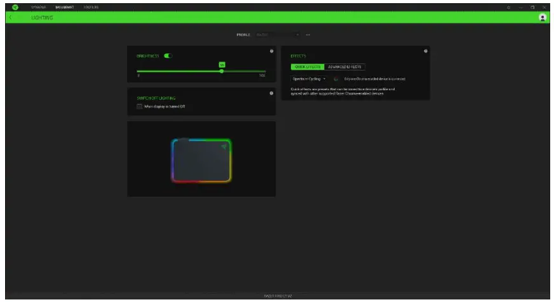Open the user account avatar
Viewport: 554px width, 302px height.
tap(543, 17)
